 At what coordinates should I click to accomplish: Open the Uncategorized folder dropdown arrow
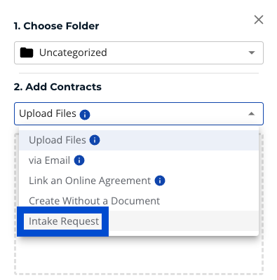[252, 52]
